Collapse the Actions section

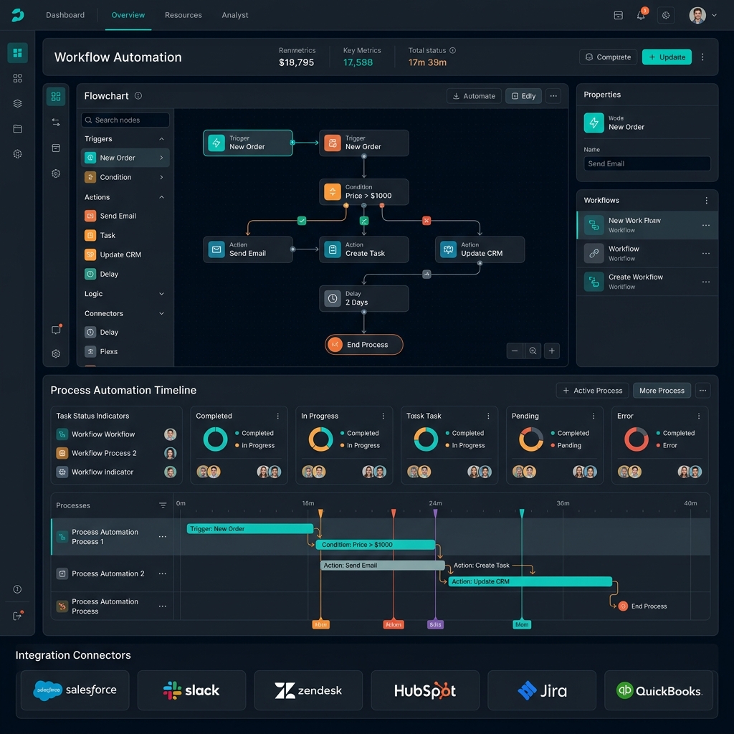(x=161, y=197)
